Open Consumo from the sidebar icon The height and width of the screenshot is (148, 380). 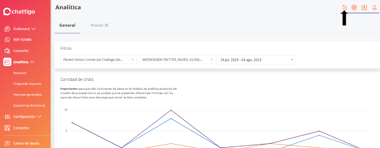7,51
